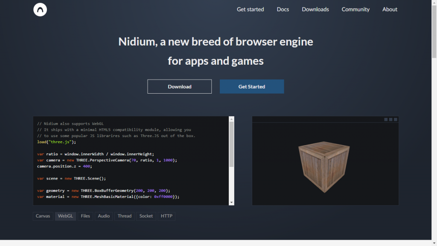The width and height of the screenshot is (437, 246).
Task: Click the camera.position.z = 400 line
Action: click(x=64, y=166)
